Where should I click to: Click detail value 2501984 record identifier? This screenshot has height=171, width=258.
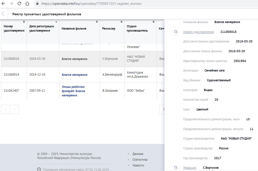pos(240,61)
